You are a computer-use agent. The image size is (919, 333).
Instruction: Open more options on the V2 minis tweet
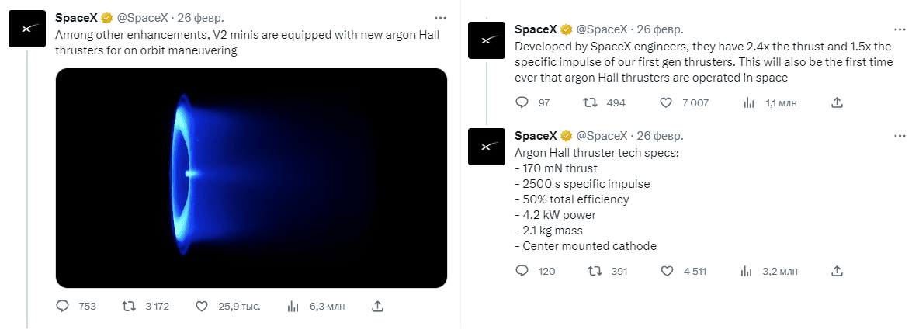(440, 17)
